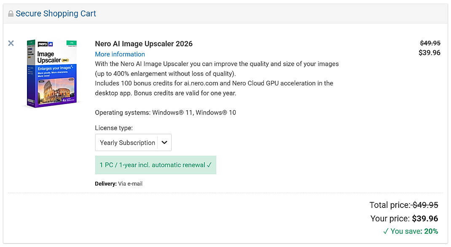
Task: Open the License type dropdown
Action: click(x=133, y=143)
